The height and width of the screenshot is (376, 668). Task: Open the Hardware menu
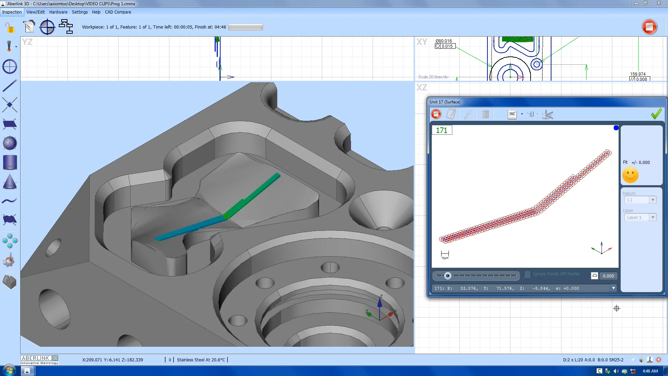click(x=58, y=12)
